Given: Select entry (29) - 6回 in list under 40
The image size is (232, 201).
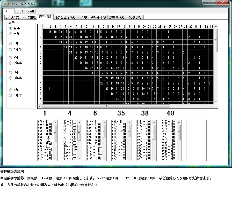Looking at the screenshot, I should (x=169, y=159).
